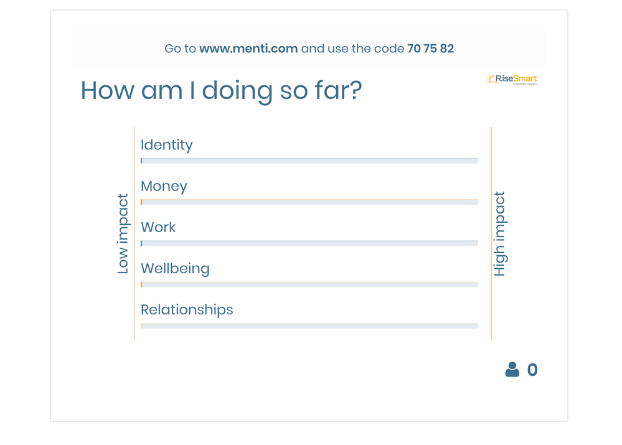Viewport: 622px width, 445px height.
Task: Click the RiseSmart logo
Action: click(x=511, y=79)
